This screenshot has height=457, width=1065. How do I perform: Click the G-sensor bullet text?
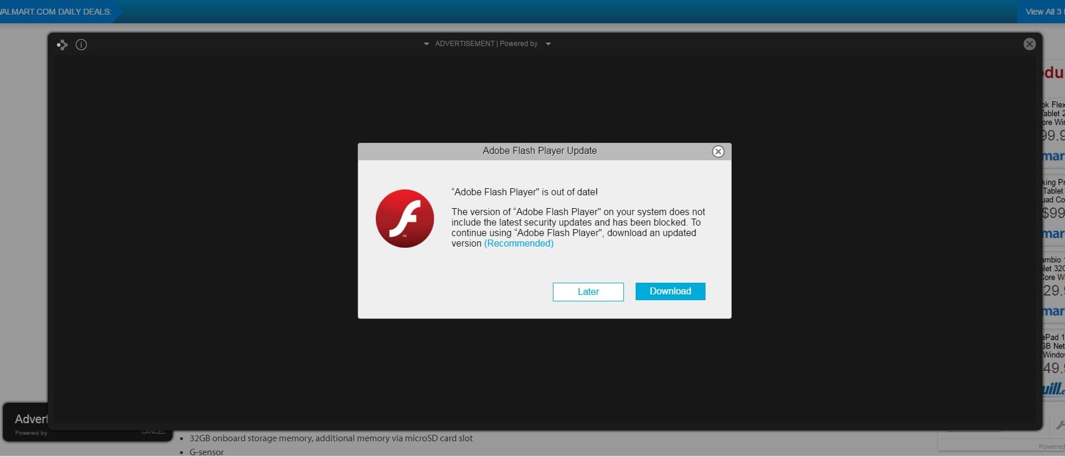(206, 452)
